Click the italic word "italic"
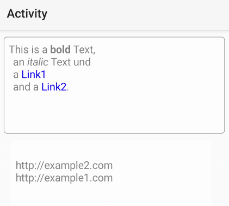This screenshot has width=229, height=206. (38, 62)
